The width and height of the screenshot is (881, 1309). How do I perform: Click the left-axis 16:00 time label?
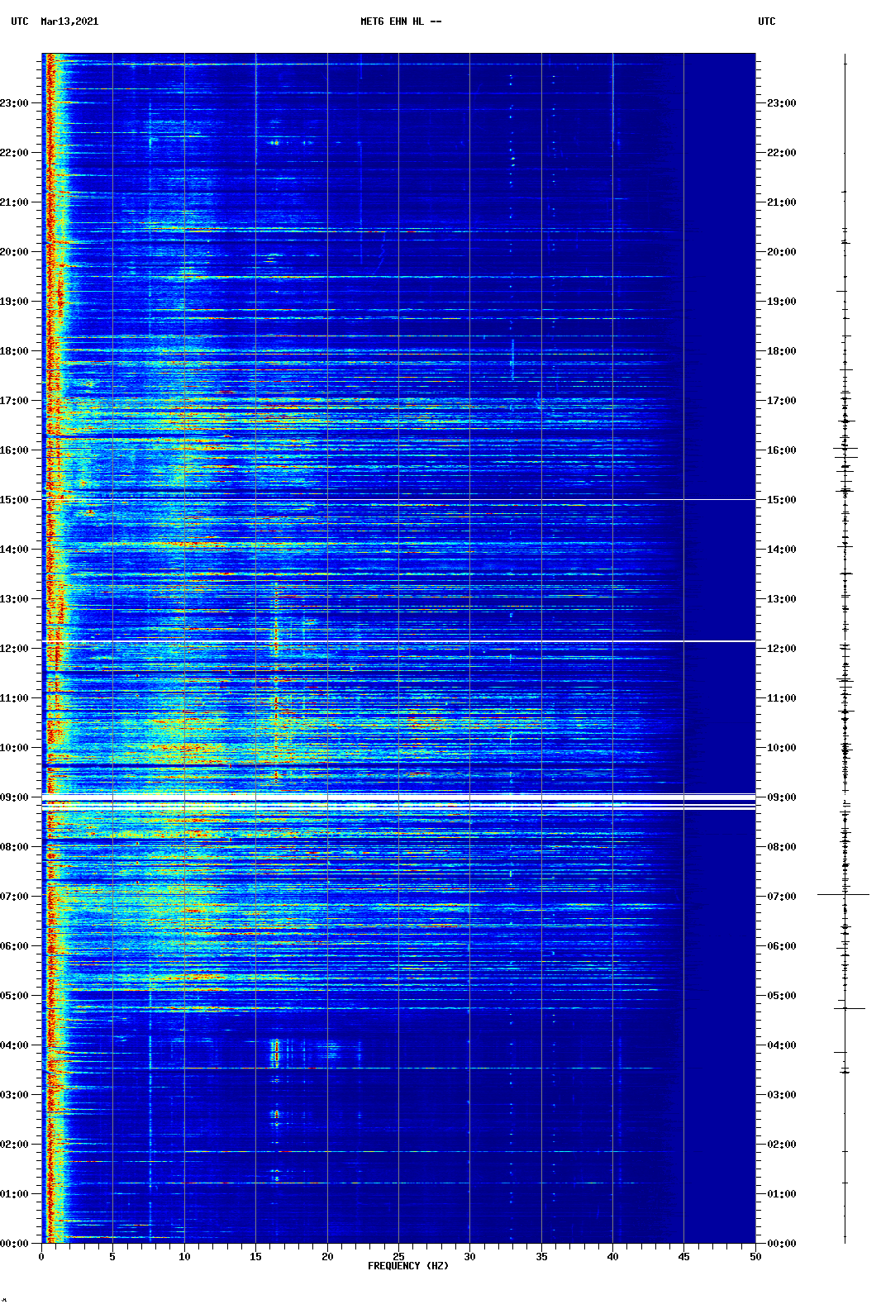[15, 450]
